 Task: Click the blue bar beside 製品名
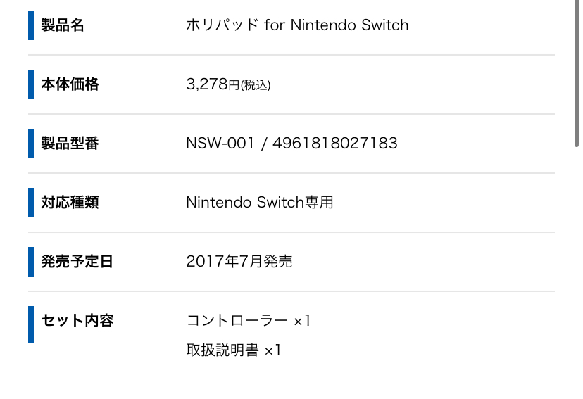pyautogui.click(x=31, y=25)
